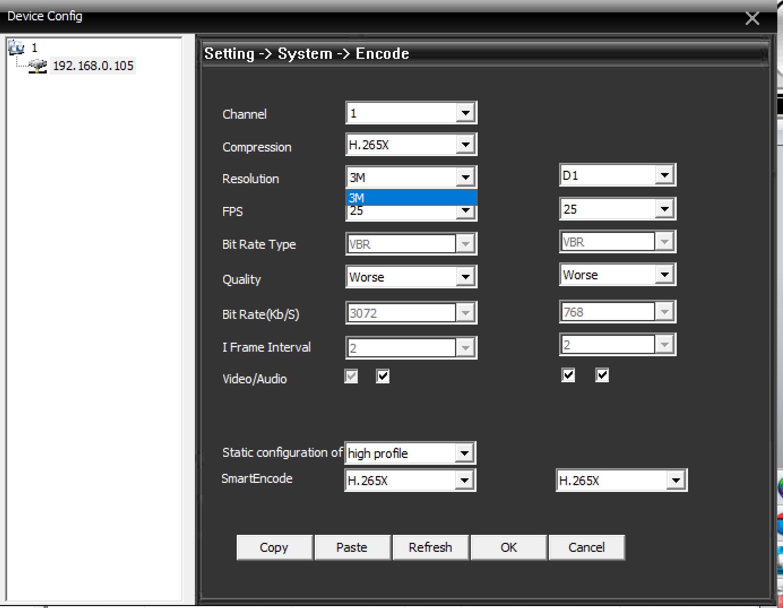
Task: Click the device group icon labeled 1
Action: [16, 47]
